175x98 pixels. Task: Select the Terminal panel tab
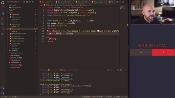click(63, 70)
